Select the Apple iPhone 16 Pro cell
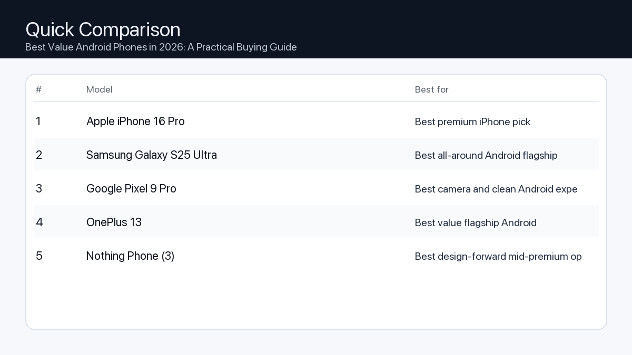This screenshot has height=355, width=632. pos(135,121)
